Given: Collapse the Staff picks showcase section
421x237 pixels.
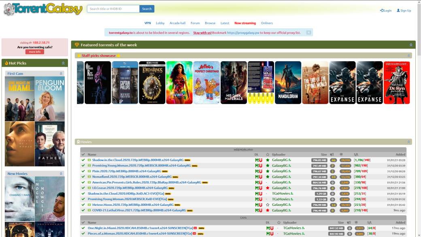Looking at the screenshot, I should [408, 56].
